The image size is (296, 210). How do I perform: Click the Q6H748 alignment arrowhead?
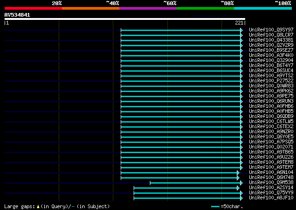pos(238,178)
